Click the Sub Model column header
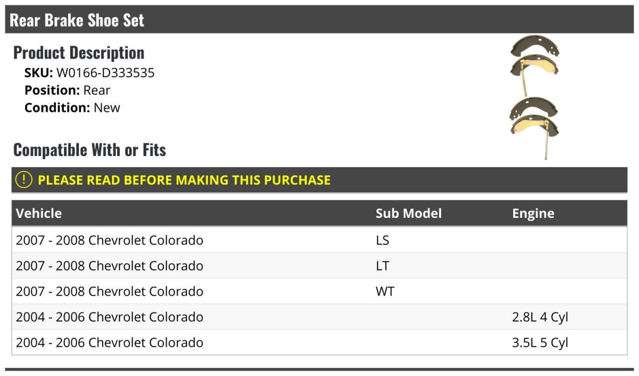 408,214
